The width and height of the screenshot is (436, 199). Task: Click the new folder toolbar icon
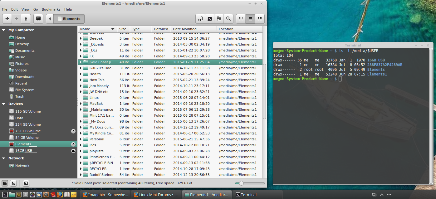coord(219,19)
